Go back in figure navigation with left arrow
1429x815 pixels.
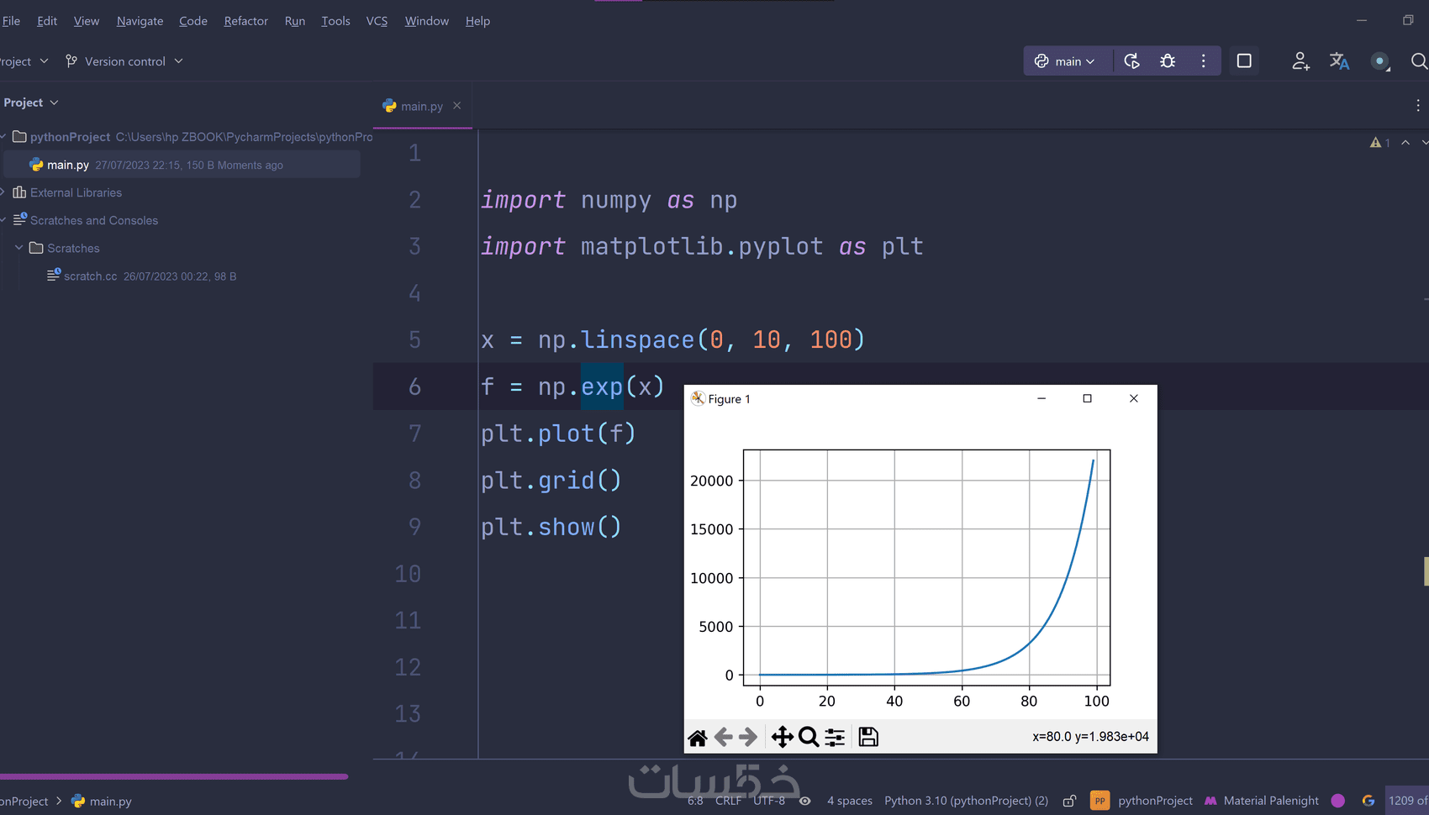click(x=723, y=737)
